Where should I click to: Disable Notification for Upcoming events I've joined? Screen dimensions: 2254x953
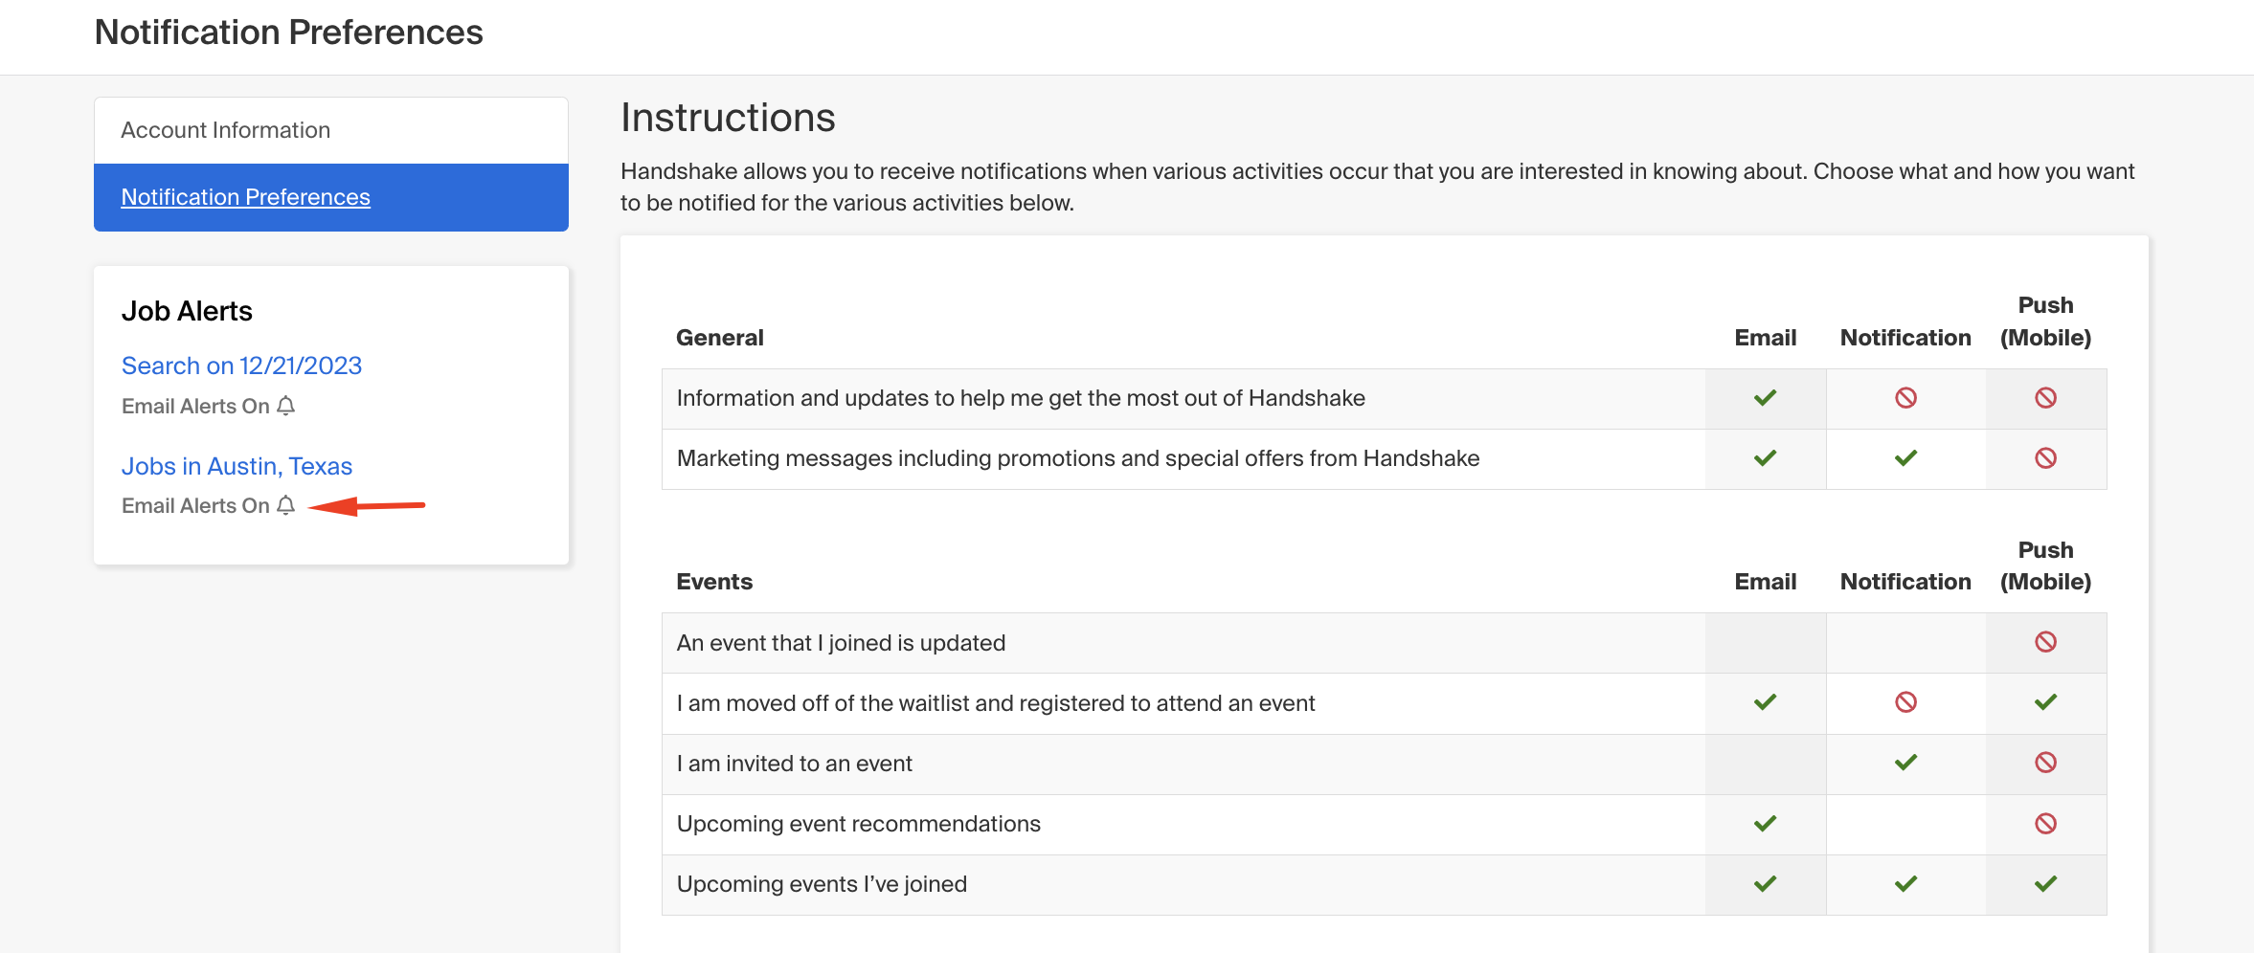[1905, 884]
